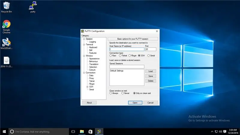Image resolution: width=240 pixels, height=135 pixels.
Task: Open the Logging category
Action: pos(93,42)
